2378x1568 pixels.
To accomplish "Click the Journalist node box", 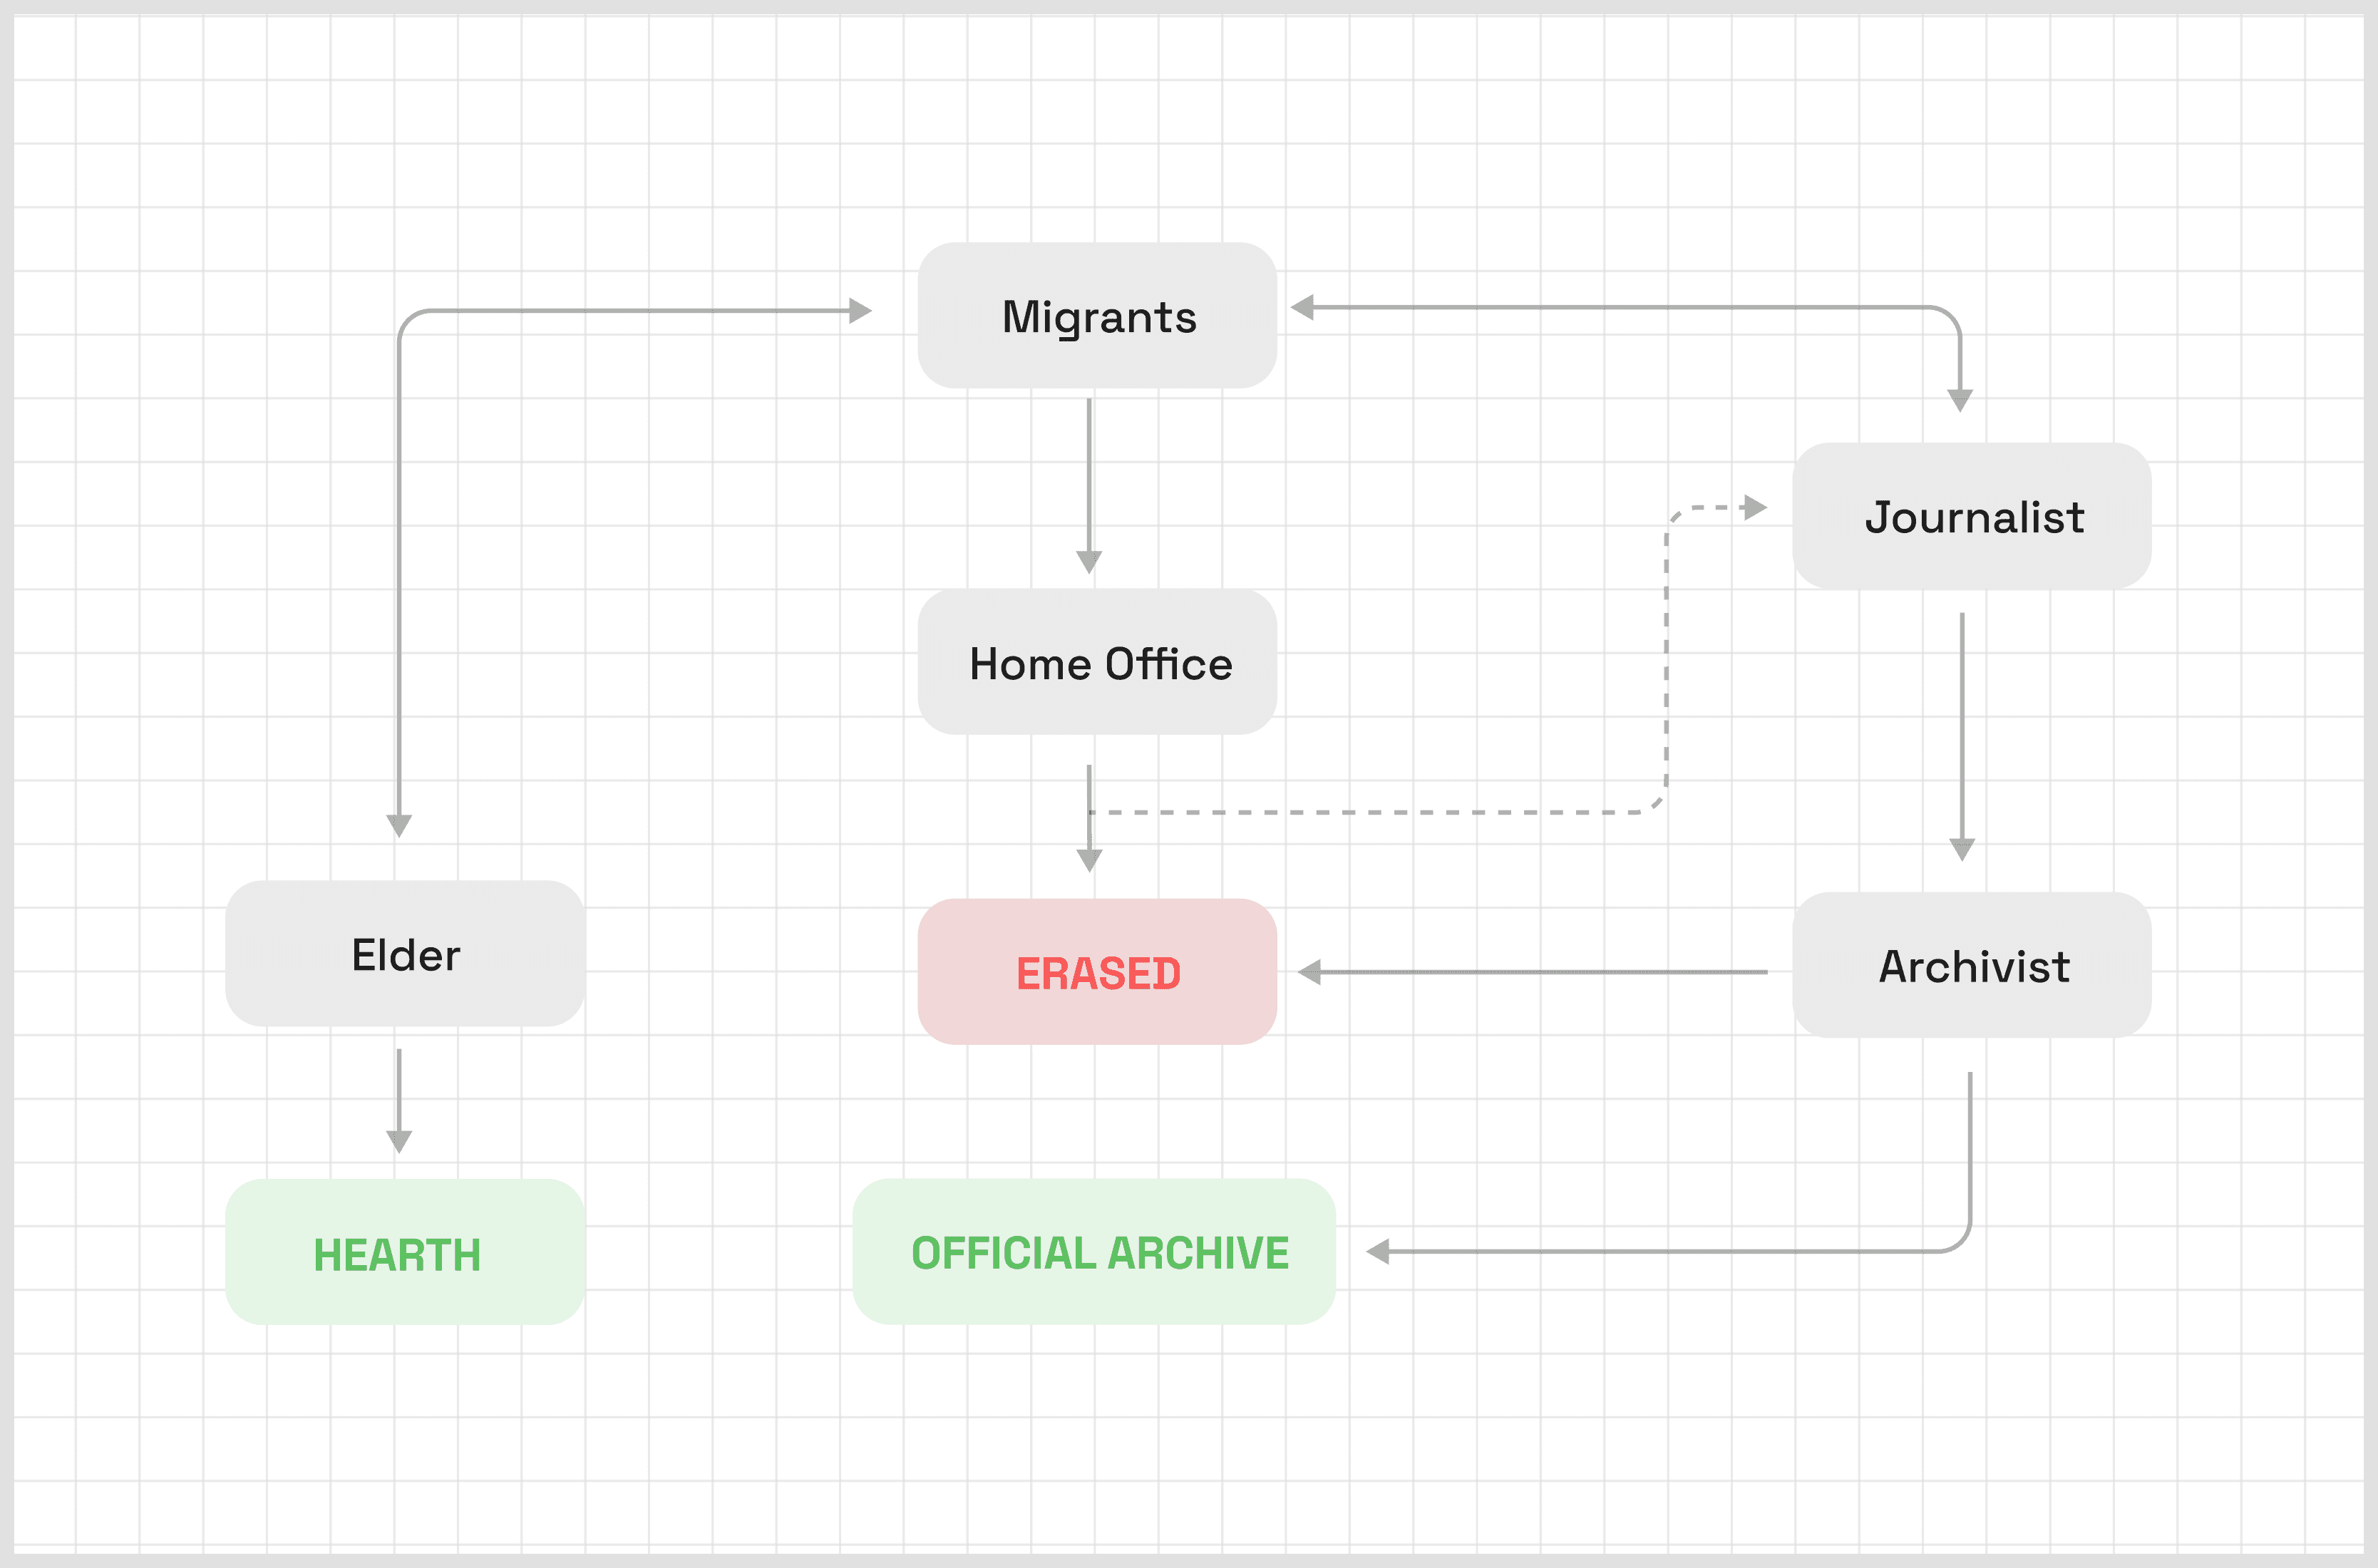I will [1971, 516].
